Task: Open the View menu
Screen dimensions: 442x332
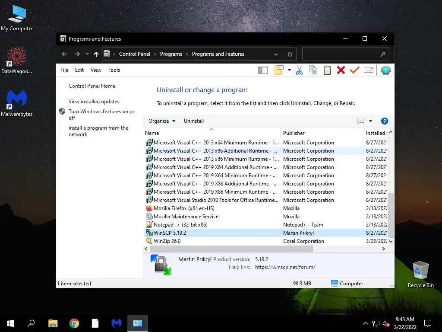Action: point(96,70)
